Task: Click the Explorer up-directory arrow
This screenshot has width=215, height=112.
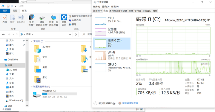Action: pyautogui.click(x=17, y=34)
